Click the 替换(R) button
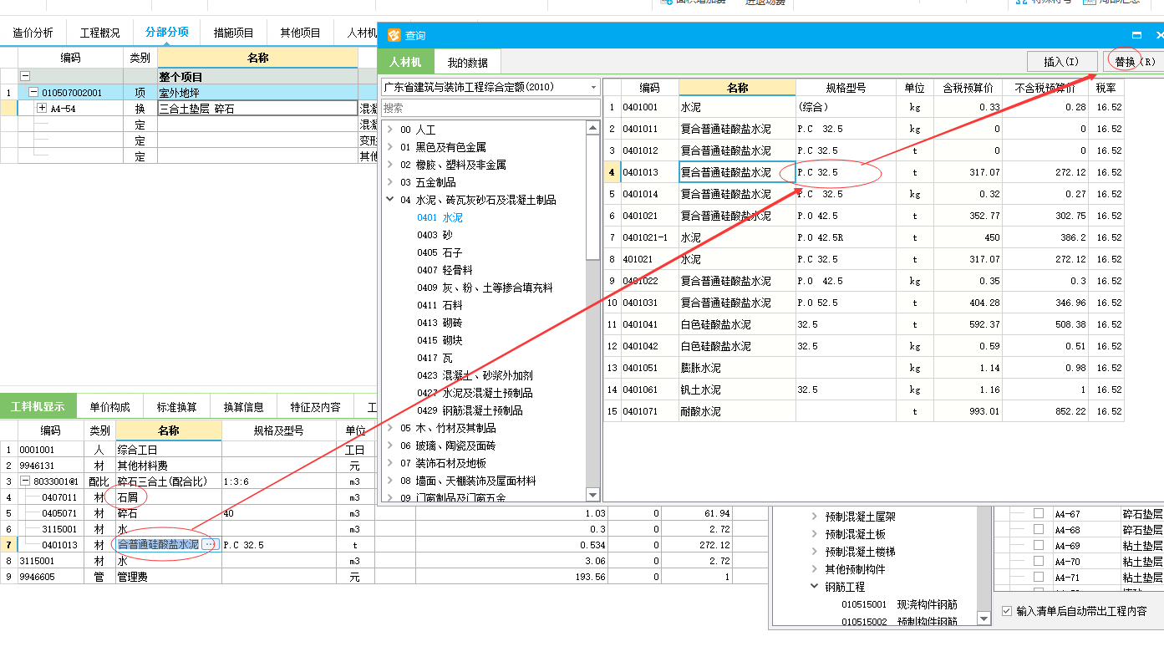The height and width of the screenshot is (667, 1164). click(x=1136, y=62)
